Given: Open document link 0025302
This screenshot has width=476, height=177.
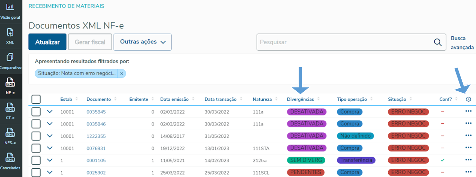Looking at the screenshot, I should point(96,173).
